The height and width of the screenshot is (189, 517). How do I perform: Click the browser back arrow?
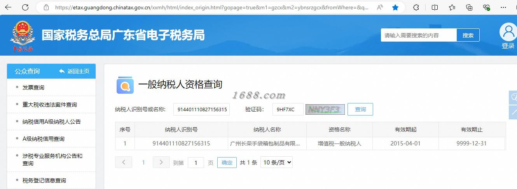[8, 7]
